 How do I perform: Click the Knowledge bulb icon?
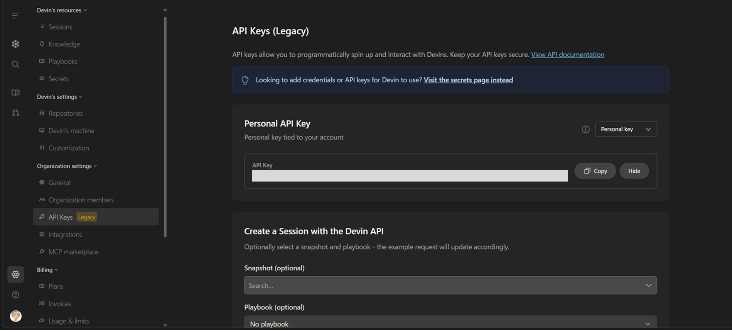[x=42, y=44]
